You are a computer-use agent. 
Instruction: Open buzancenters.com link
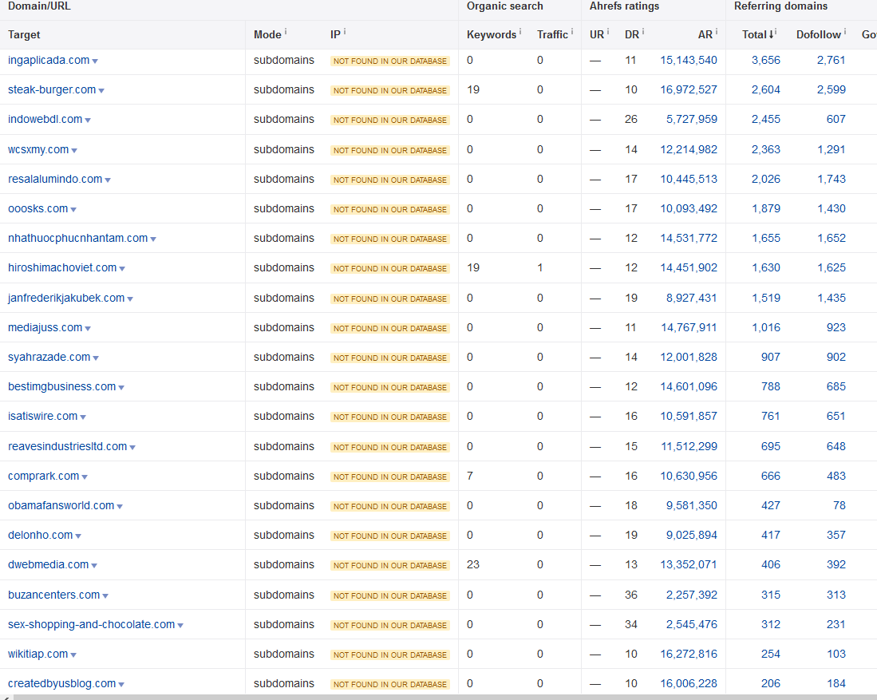[53, 595]
